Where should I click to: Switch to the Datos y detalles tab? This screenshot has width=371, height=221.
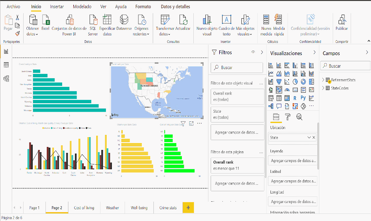pyautogui.click(x=175, y=7)
